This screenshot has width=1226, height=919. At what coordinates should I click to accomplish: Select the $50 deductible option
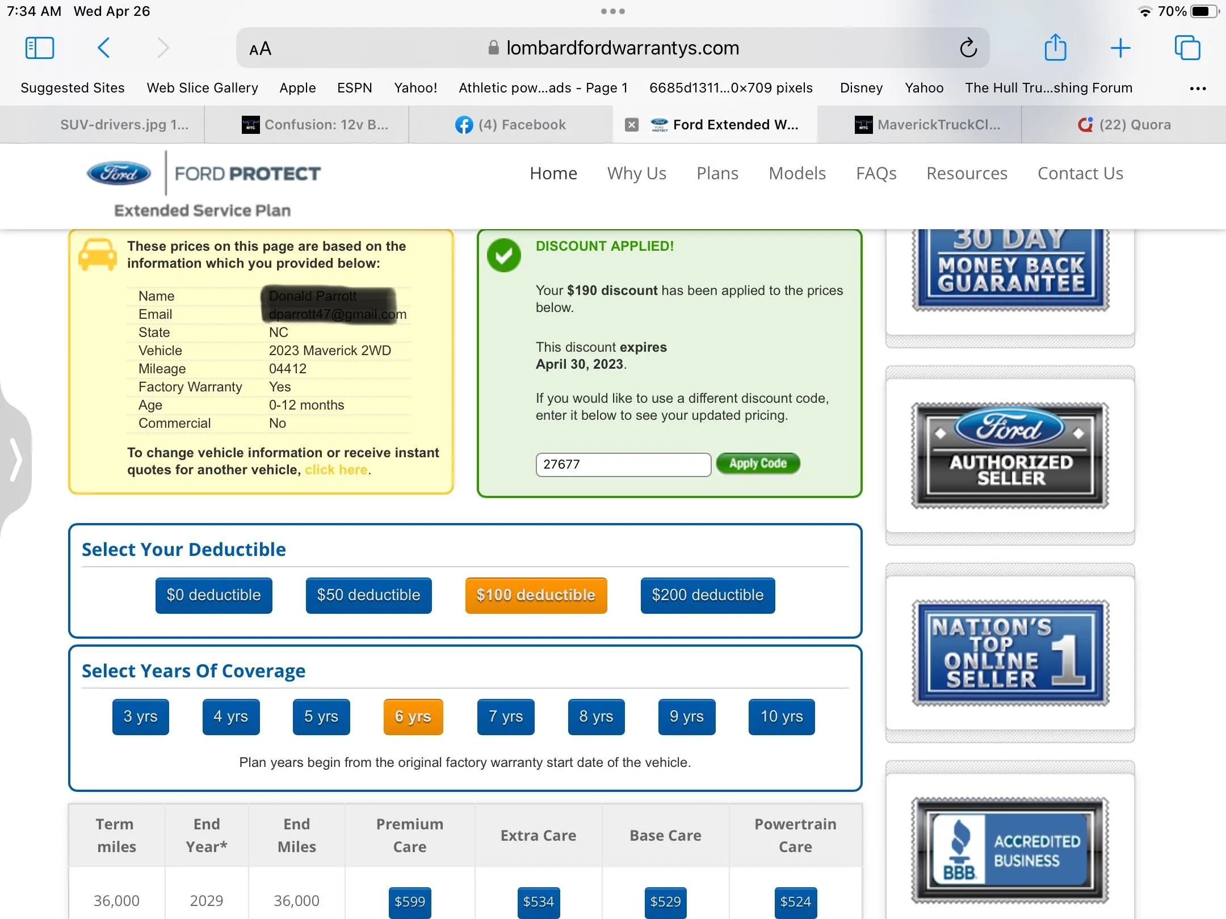click(369, 595)
